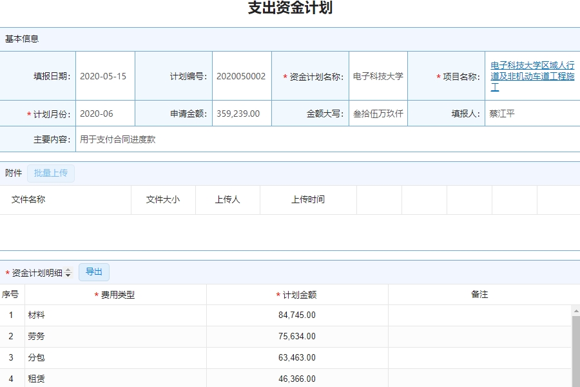Click the 附件 section label
Screen dimensions: 580x387
14,173
